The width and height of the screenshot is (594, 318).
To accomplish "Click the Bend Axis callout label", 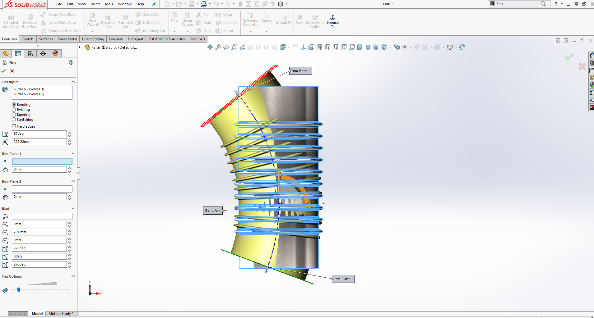I will pos(213,211).
